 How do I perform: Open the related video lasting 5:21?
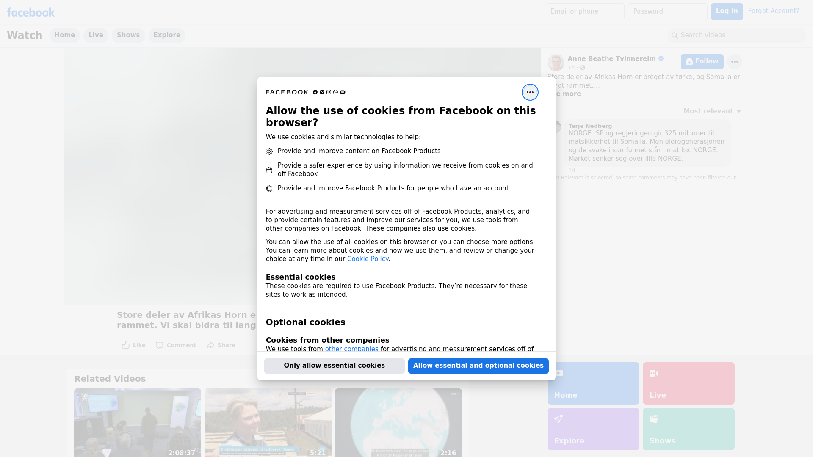268,423
